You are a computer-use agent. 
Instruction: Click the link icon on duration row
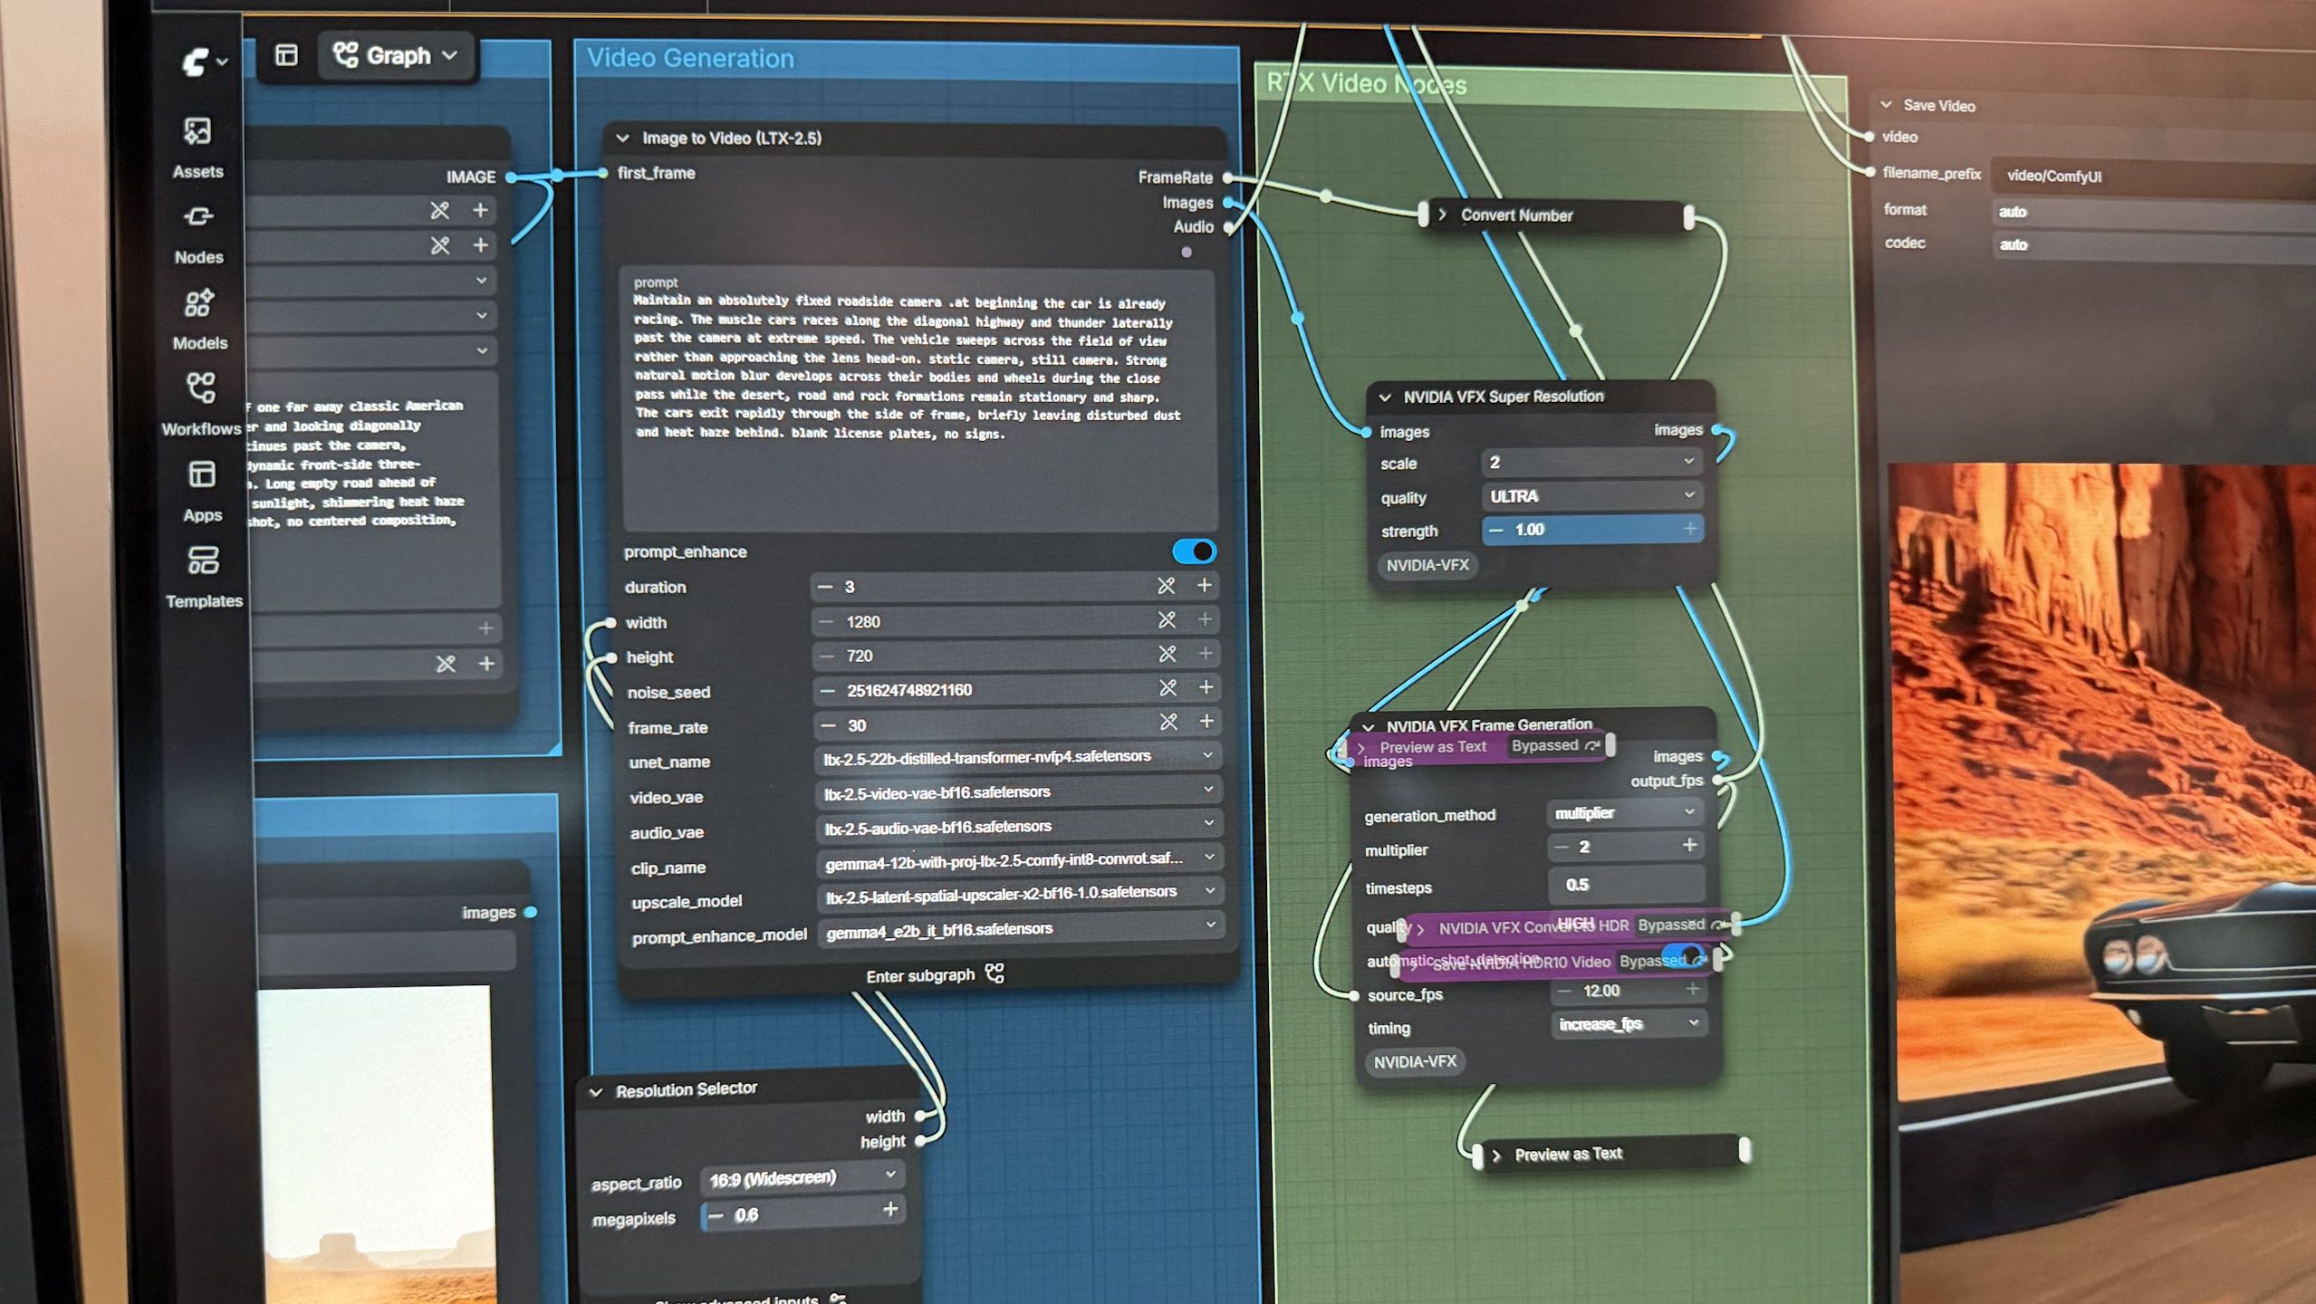coord(1167,586)
